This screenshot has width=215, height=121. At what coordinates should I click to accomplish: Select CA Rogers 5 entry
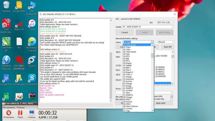tap(137, 72)
